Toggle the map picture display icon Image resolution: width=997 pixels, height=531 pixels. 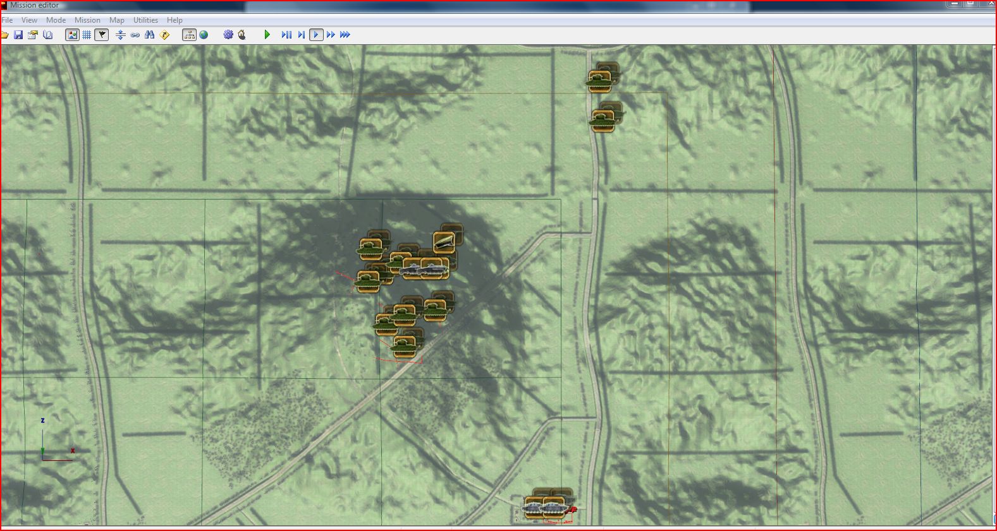(73, 35)
